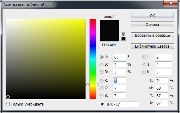Enable Только Web-цвета checkbox
Viewport: 180px width, 113px height.
[x=7, y=104]
